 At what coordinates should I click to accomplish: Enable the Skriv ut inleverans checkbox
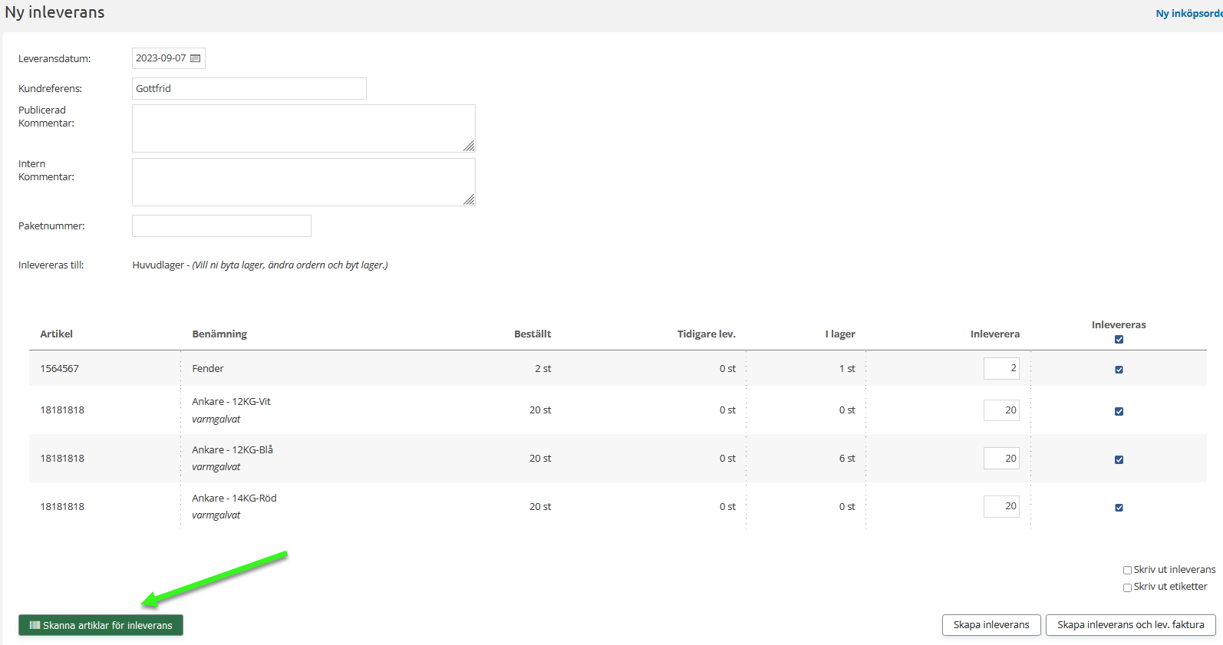[x=1127, y=570]
